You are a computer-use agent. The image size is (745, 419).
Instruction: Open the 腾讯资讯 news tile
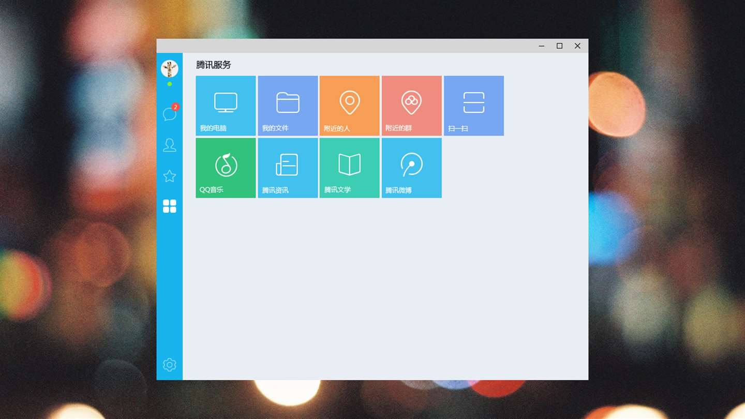(x=288, y=168)
